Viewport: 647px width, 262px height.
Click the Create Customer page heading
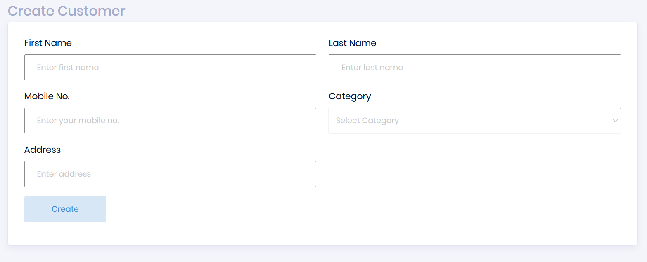[x=66, y=11]
